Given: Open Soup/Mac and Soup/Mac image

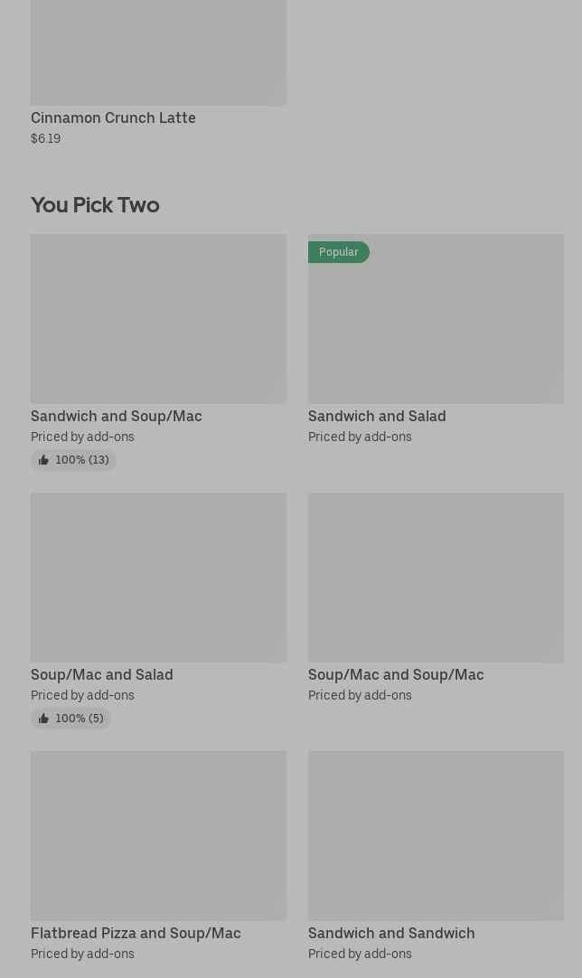Looking at the screenshot, I should [x=436, y=577].
